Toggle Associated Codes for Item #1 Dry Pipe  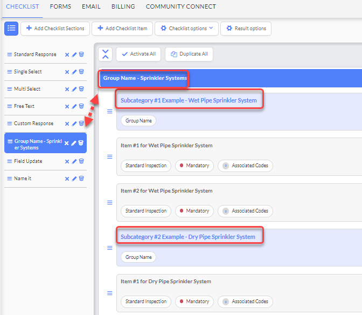pos(246,302)
